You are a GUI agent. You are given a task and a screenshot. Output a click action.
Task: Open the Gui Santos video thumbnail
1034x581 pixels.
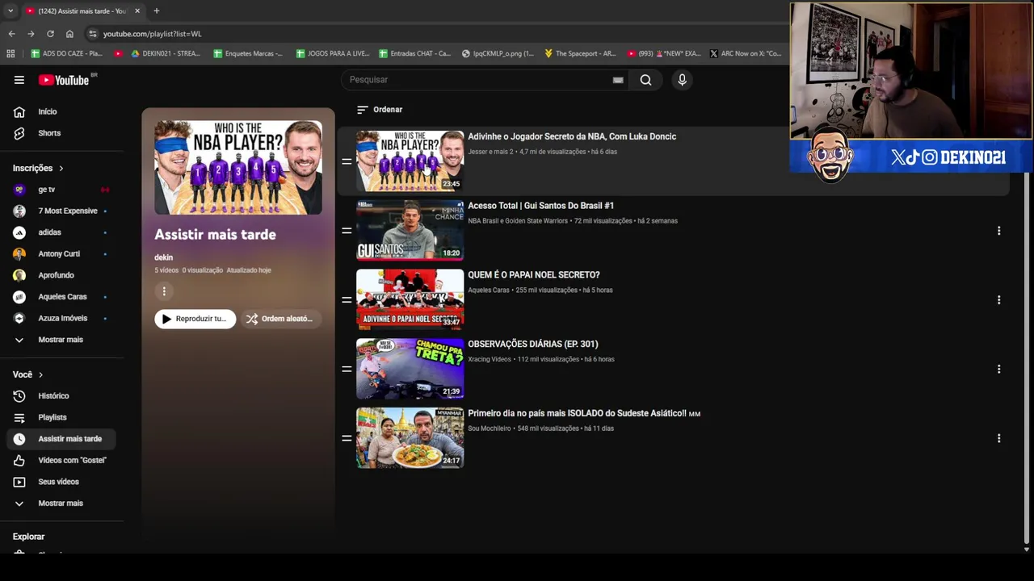[x=410, y=231]
